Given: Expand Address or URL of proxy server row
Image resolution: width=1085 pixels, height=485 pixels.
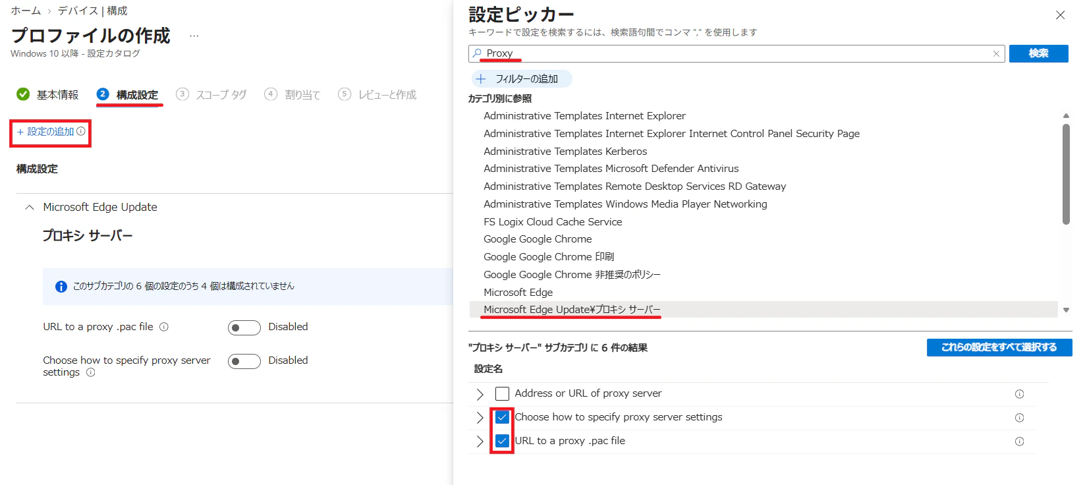Looking at the screenshot, I should [x=480, y=394].
